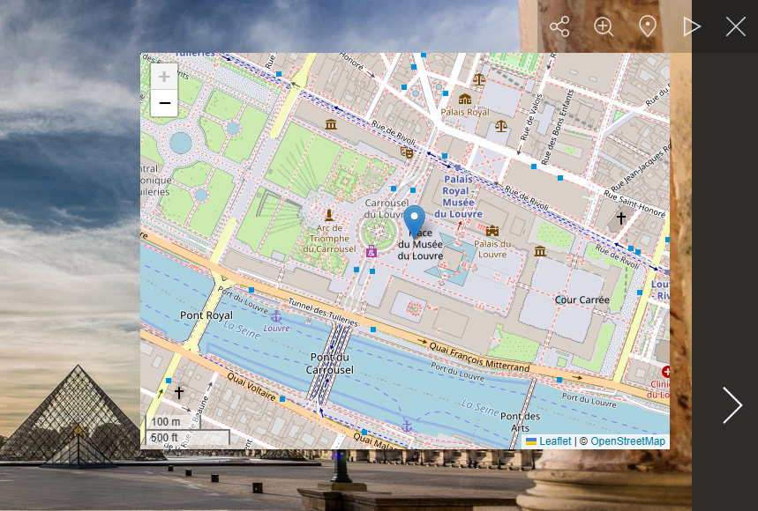Open the OpenStreetMap copyright link
This screenshot has height=511, width=758.
[x=627, y=441]
